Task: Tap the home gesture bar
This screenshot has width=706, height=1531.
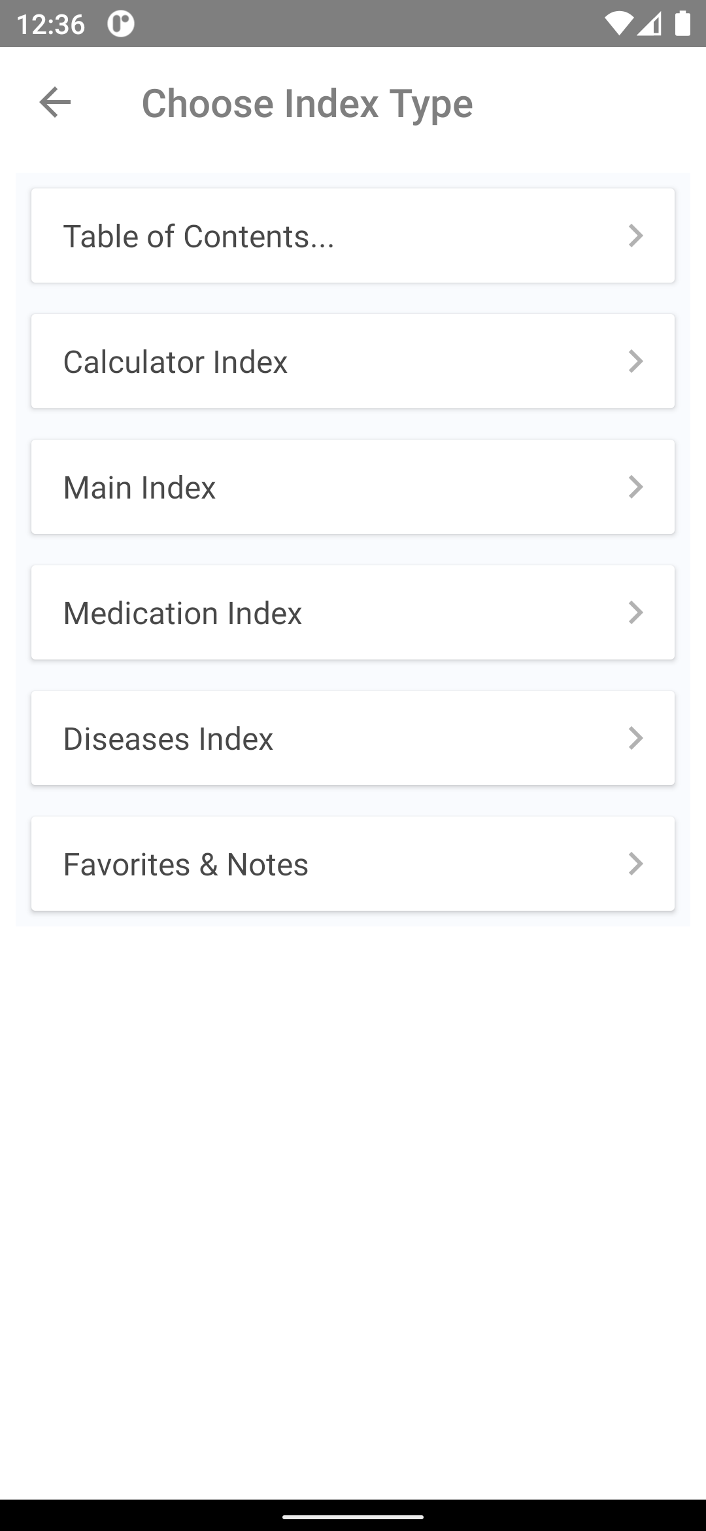Action: (353, 1517)
